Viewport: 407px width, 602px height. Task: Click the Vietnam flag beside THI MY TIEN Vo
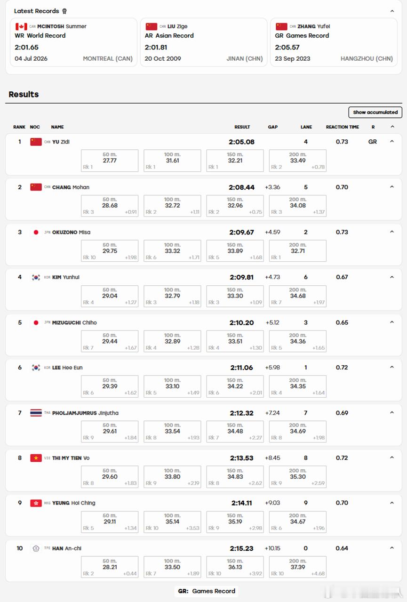(x=36, y=458)
